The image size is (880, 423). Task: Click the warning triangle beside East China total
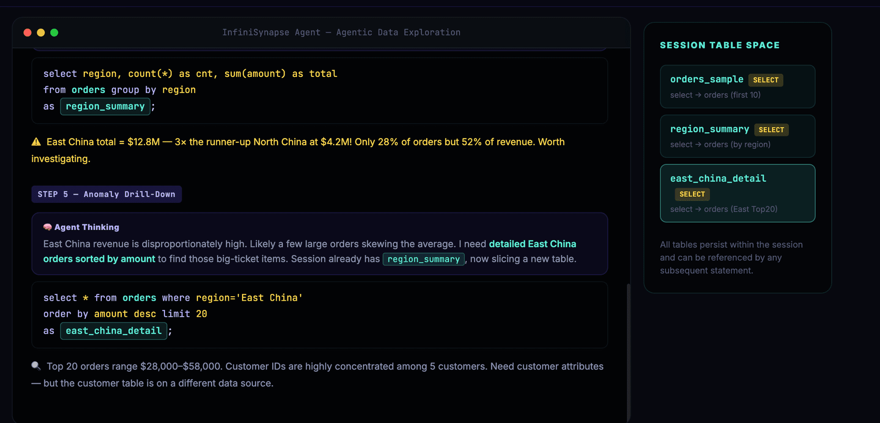[x=36, y=142]
